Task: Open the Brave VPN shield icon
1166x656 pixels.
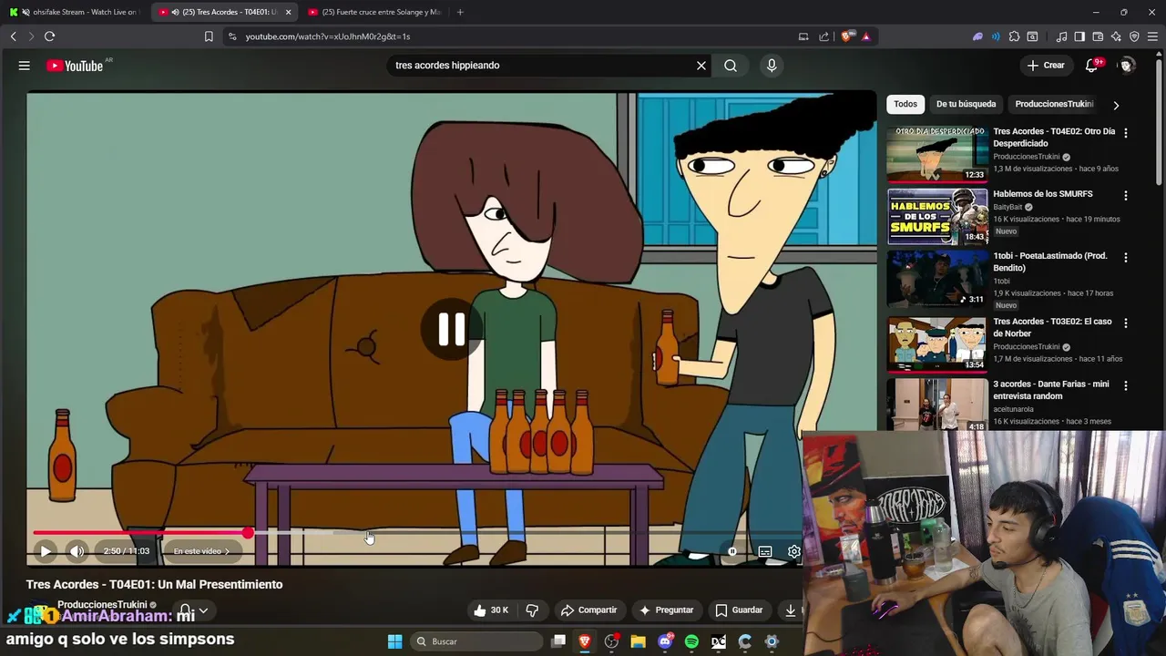Action: click(x=1134, y=36)
